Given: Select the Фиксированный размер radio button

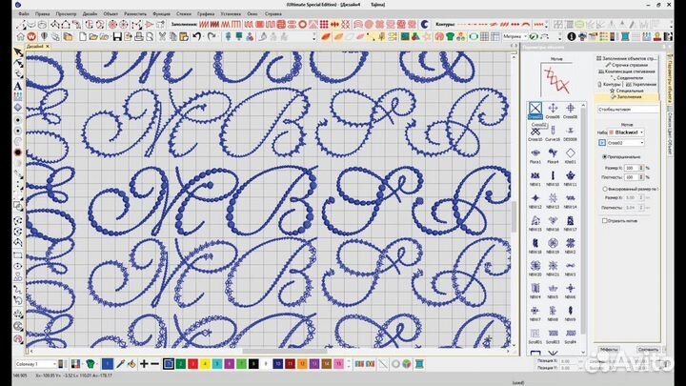Looking at the screenshot, I should (605, 189).
